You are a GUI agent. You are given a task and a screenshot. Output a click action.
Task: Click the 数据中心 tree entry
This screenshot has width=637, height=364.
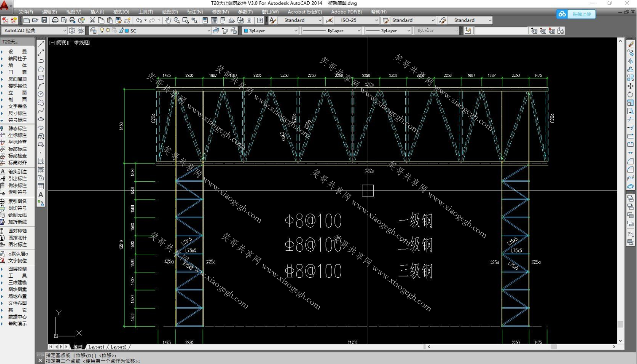pos(17,317)
